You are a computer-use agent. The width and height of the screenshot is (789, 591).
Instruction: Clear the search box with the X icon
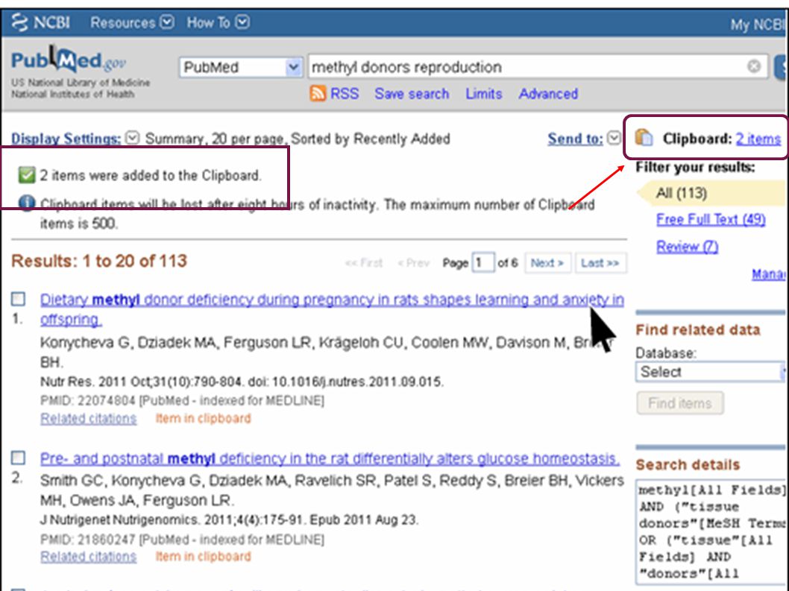753,66
